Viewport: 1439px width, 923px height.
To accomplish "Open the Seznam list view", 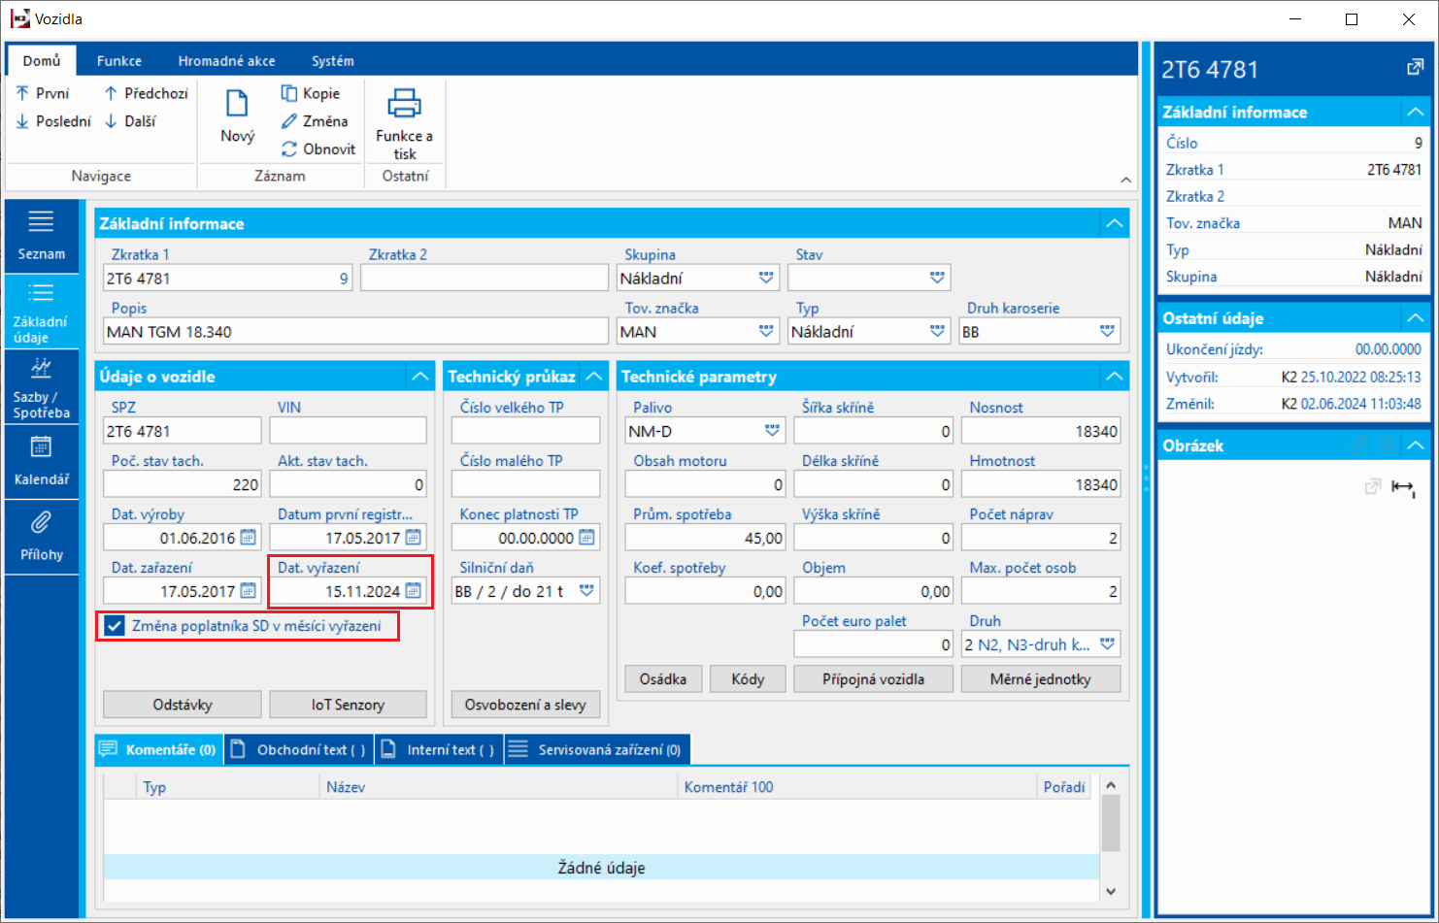I will 42,236.
